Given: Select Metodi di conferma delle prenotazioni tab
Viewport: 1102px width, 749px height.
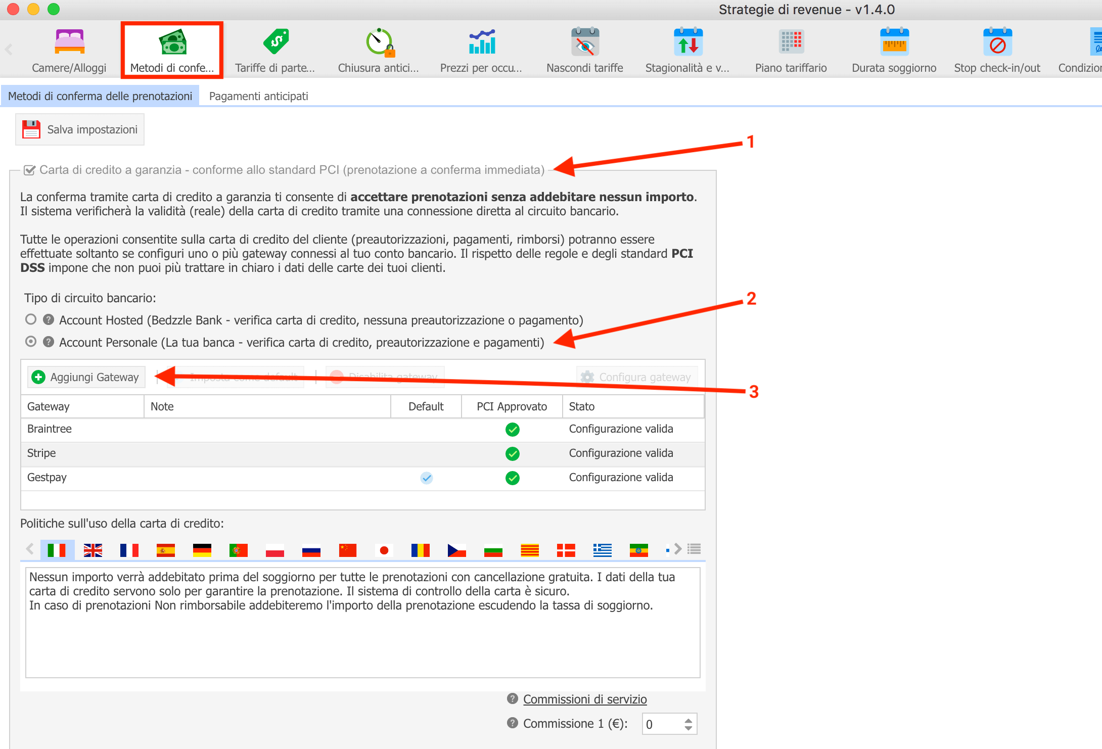Looking at the screenshot, I should click(x=100, y=96).
